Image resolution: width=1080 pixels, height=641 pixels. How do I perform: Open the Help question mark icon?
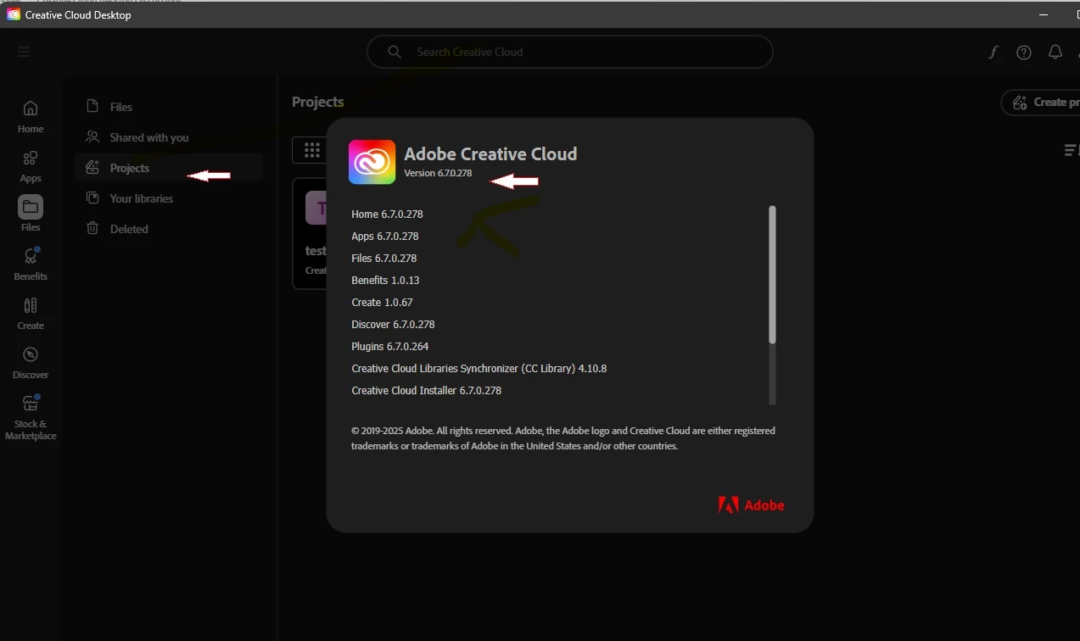(1024, 52)
